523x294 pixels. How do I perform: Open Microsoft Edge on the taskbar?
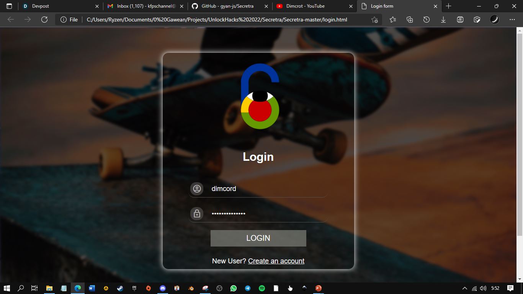(x=78, y=288)
